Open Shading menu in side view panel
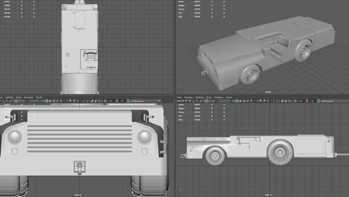Viewport: 349px width, 197px height. pyautogui.click(x=188, y=97)
